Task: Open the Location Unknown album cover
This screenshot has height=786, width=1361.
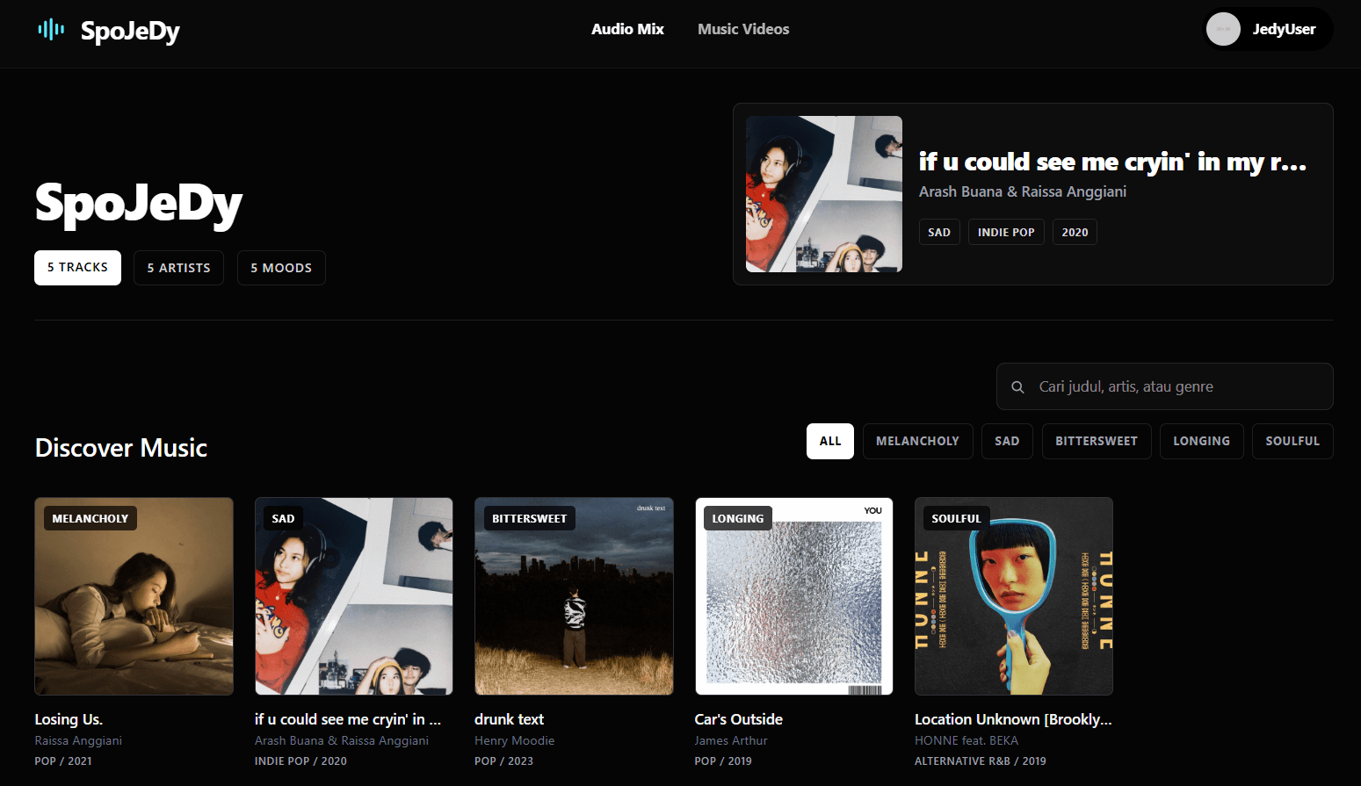Action: [1014, 596]
